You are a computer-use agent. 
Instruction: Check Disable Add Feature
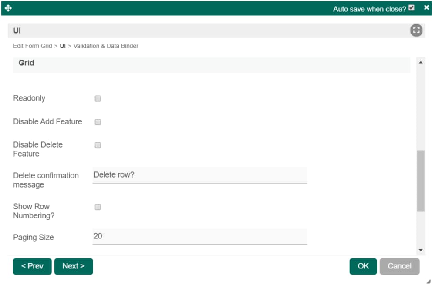pos(98,122)
